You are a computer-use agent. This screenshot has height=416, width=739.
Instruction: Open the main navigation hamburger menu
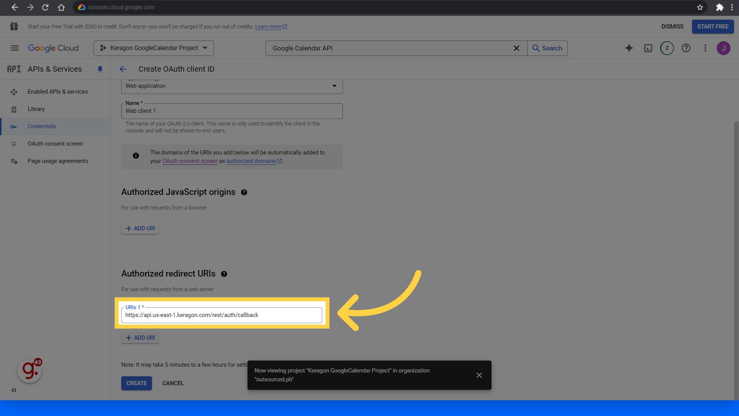pos(15,48)
